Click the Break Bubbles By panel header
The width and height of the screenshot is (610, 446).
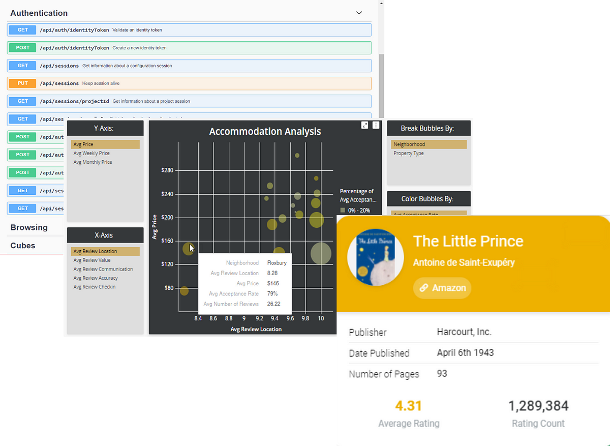(x=429, y=128)
